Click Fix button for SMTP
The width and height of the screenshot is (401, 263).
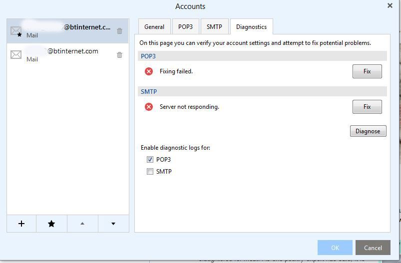(367, 107)
